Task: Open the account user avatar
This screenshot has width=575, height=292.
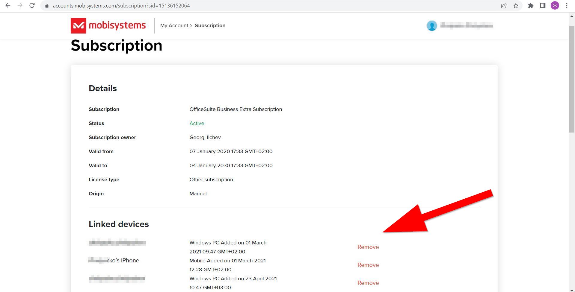Action: click(x=432, y=26)
